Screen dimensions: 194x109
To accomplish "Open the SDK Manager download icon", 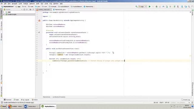I will [182, 7].
